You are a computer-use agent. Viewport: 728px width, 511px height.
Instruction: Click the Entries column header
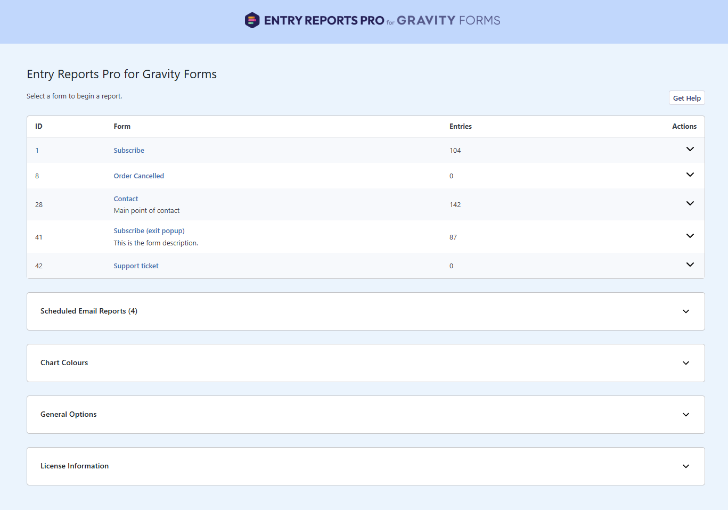461,126
